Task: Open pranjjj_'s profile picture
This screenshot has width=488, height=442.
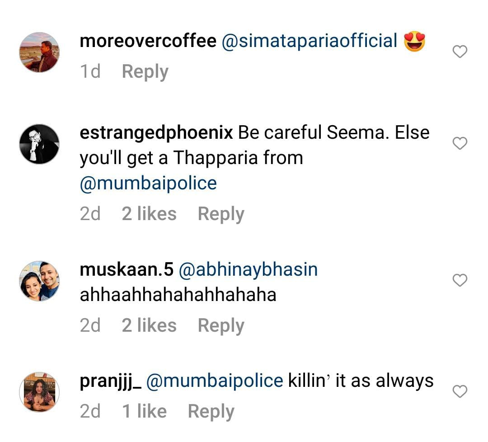Action: (39, 391)
